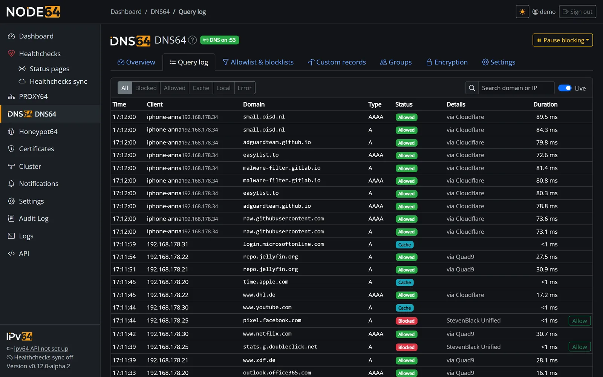Image resolution: width=603 pixels, height=377 pixels.
Task: Click the sidebar Settings gear icon
Action: coord(11,201)
